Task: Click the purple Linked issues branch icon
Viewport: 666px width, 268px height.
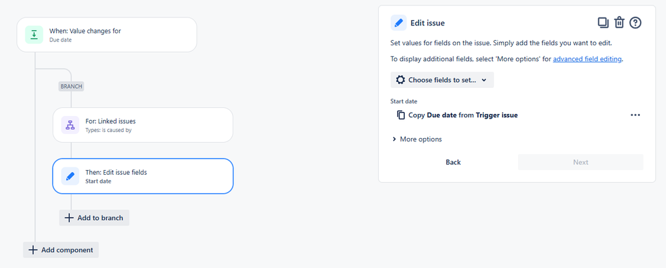Action: [x=70, y=125]
